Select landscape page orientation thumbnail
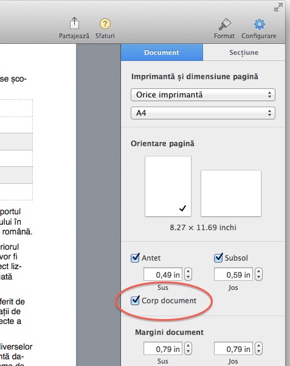This screenshot has height=366, width=290. (x=231, y=193)
